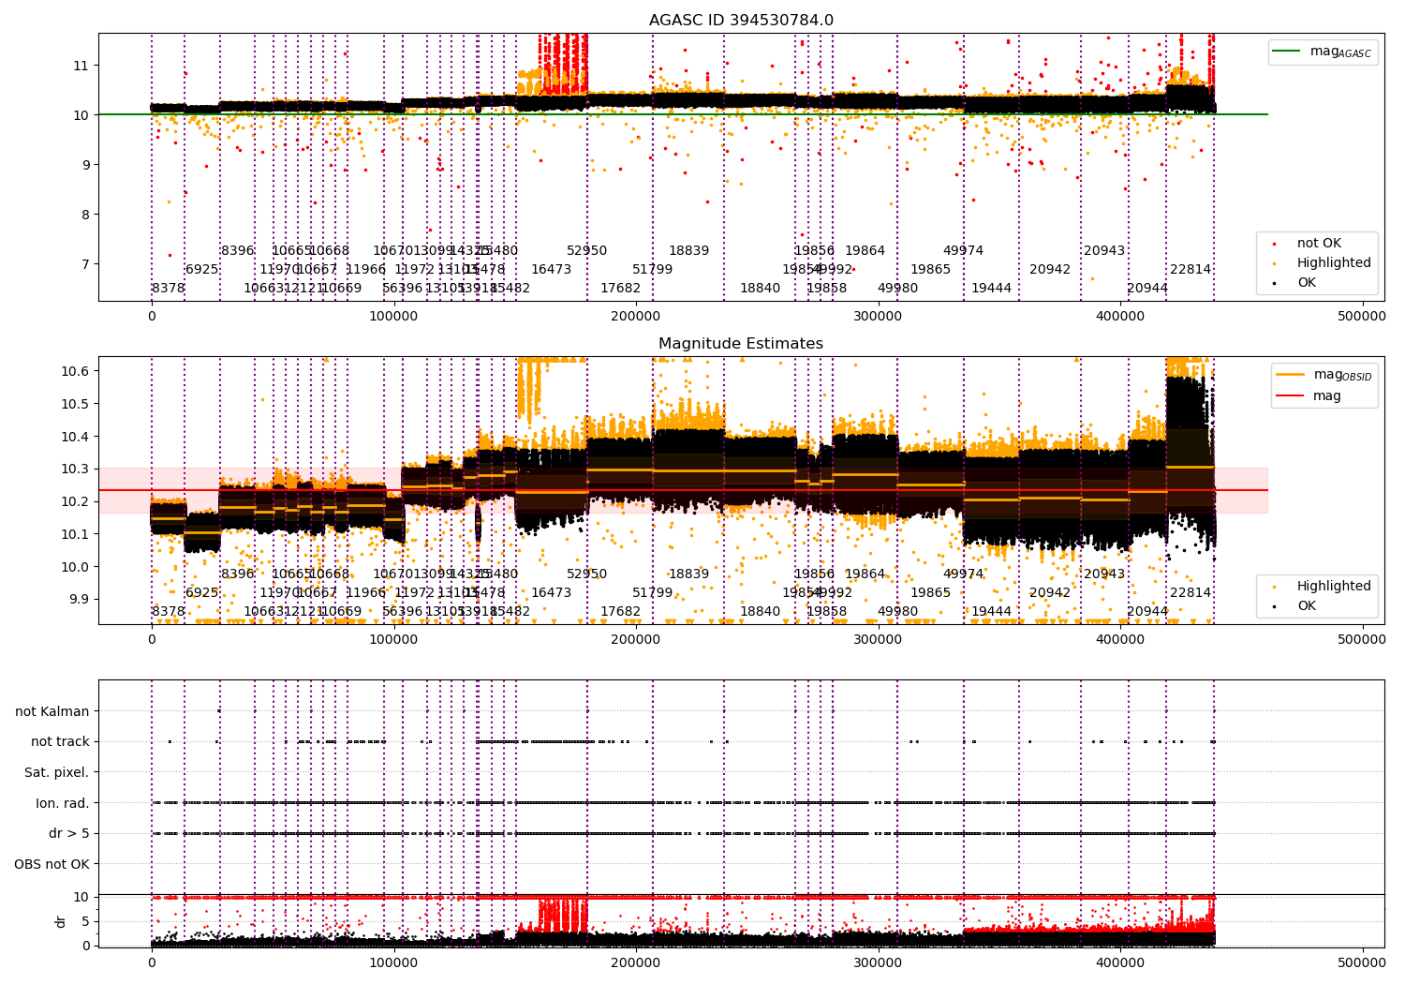Viewport: 1405px width, 984px height.
Task: Click y-axis tick '10.6' in Magnitude Estimates
Action: tap(77, 372)
